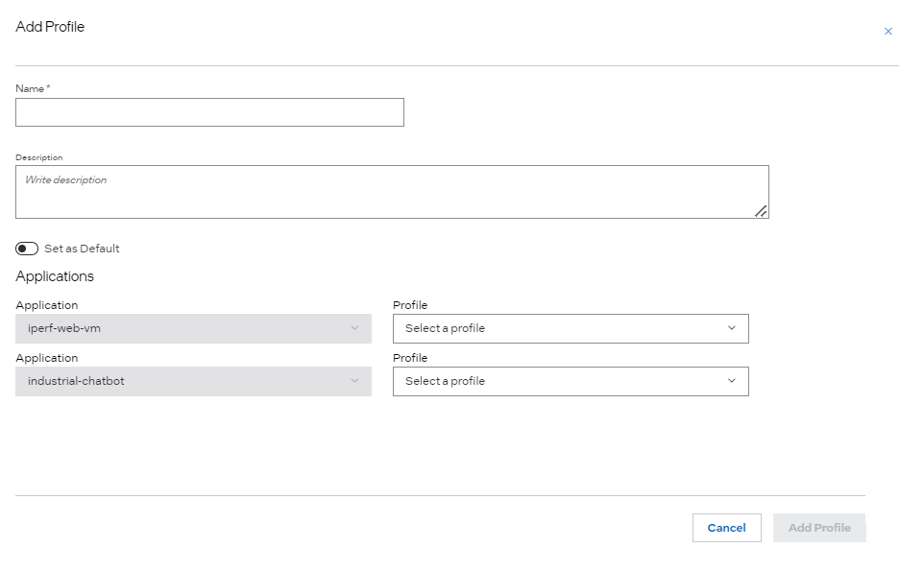This screenshot has height=571, width=899.
Task: Click the 'Add Profile' dialog title
Action: (50, 27)
